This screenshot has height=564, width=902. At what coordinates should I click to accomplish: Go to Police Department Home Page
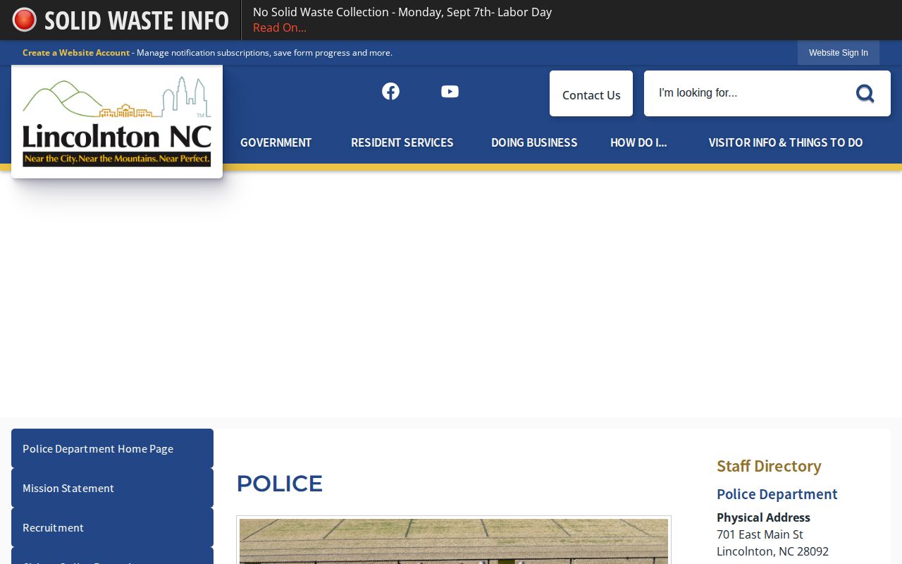point(112,448)
